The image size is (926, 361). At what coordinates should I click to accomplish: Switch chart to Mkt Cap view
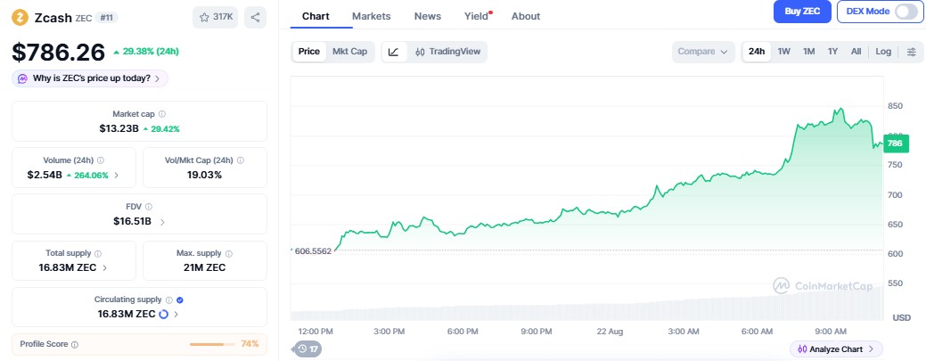tap(349, 52)
